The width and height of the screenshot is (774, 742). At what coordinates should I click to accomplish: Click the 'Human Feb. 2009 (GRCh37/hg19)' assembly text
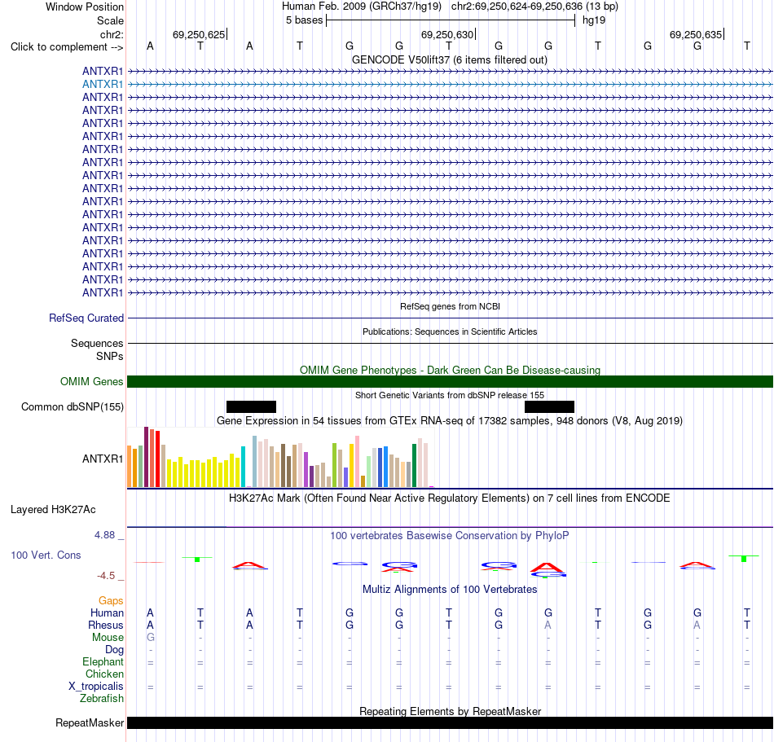(x=361, y=7)
